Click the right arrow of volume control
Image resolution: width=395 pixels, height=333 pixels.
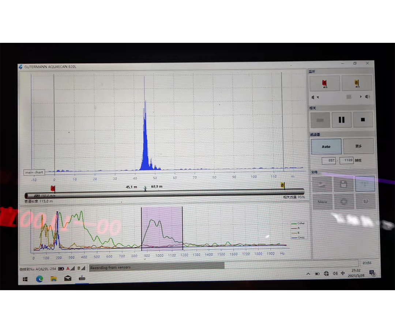point(361,97)
